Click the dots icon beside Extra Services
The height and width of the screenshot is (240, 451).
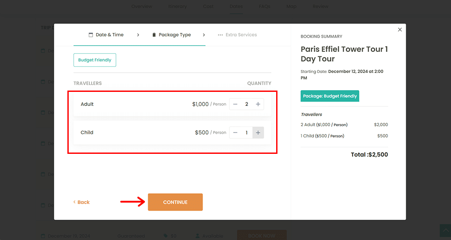click(x=220, y=35)
